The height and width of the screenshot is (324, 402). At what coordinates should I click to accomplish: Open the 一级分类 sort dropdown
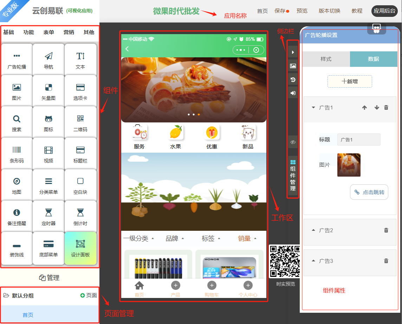138,239
